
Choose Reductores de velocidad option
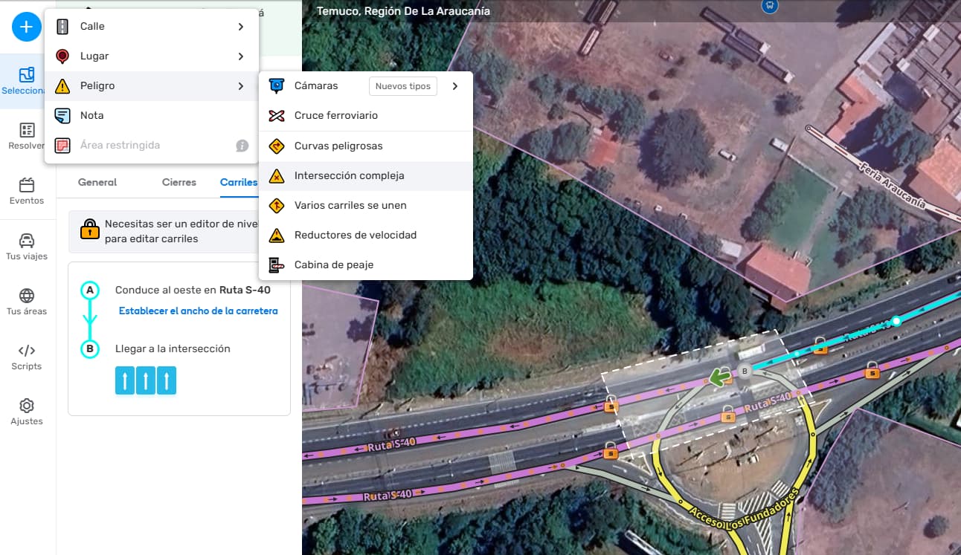355,235
